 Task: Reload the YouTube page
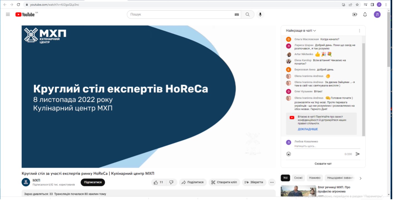pyautogui.click(x=18, y=4)
